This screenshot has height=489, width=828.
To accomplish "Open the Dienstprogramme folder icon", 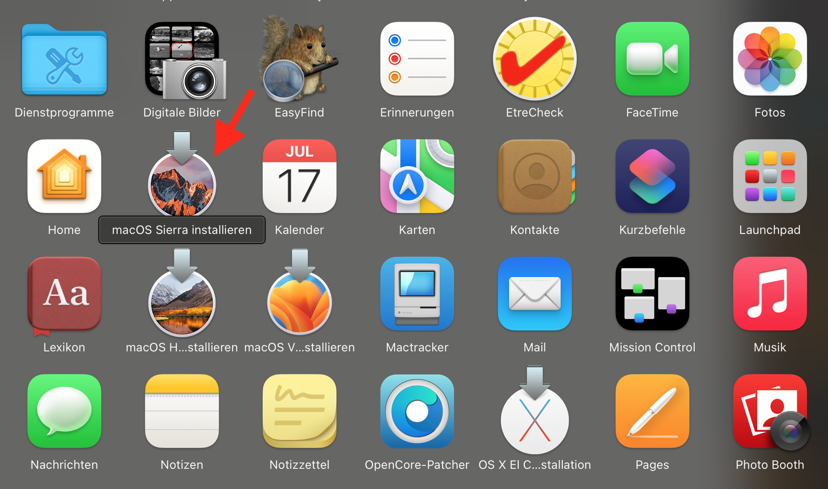I will [x=64, y=59].
